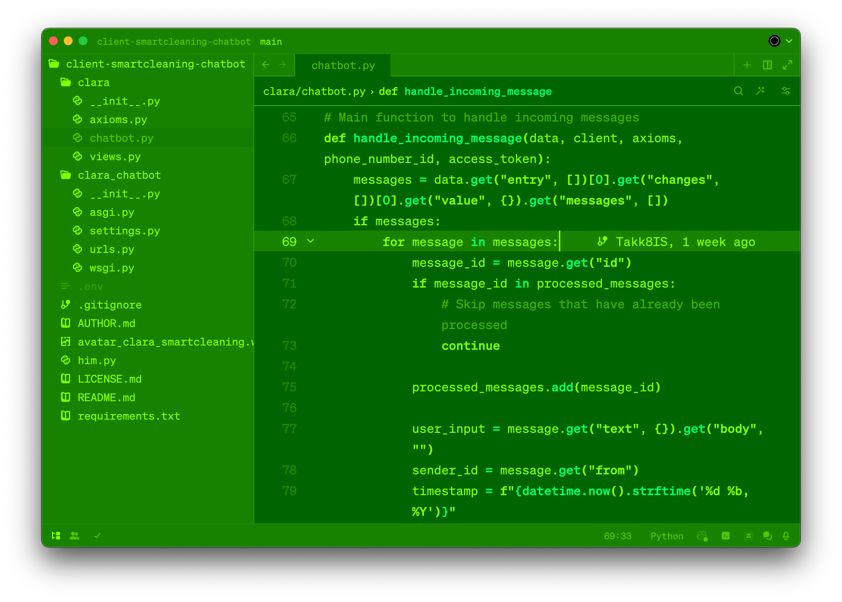
Task: Click the 'continue' keyword on line 73
Action: pos(471,346)
